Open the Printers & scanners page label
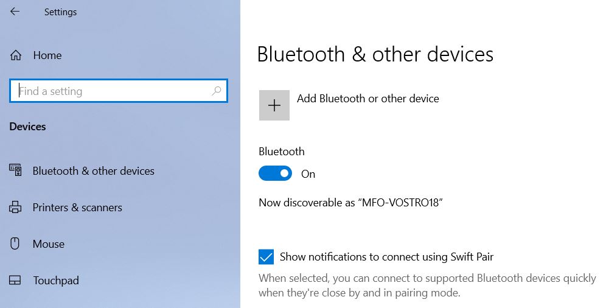Viewport: 606px width, 308px height. coord(77,208)
